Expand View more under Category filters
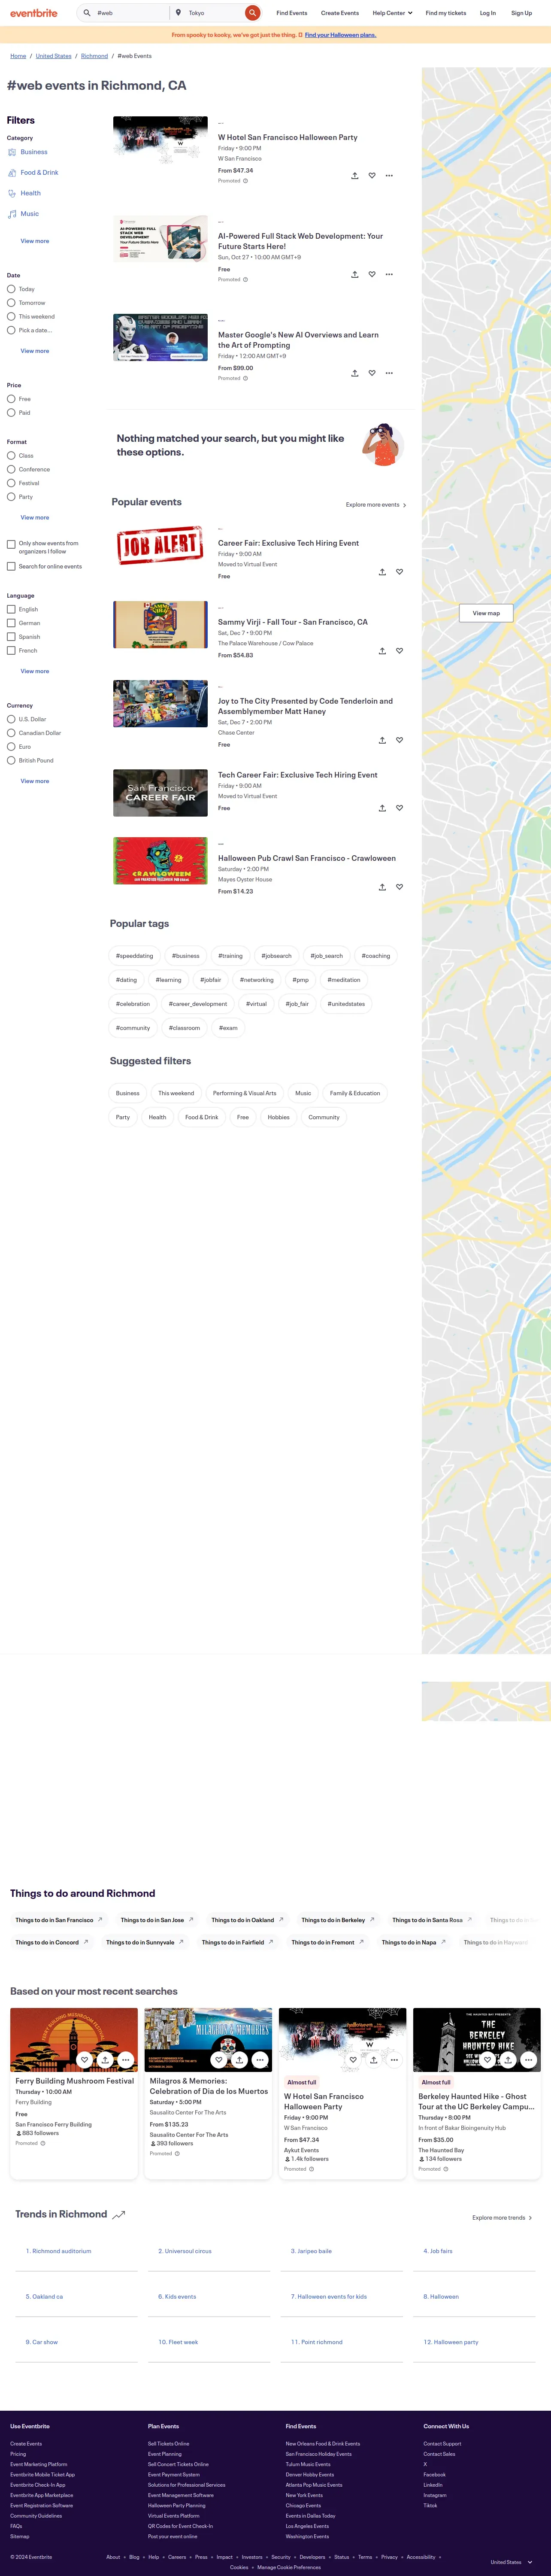 [35, 241]
